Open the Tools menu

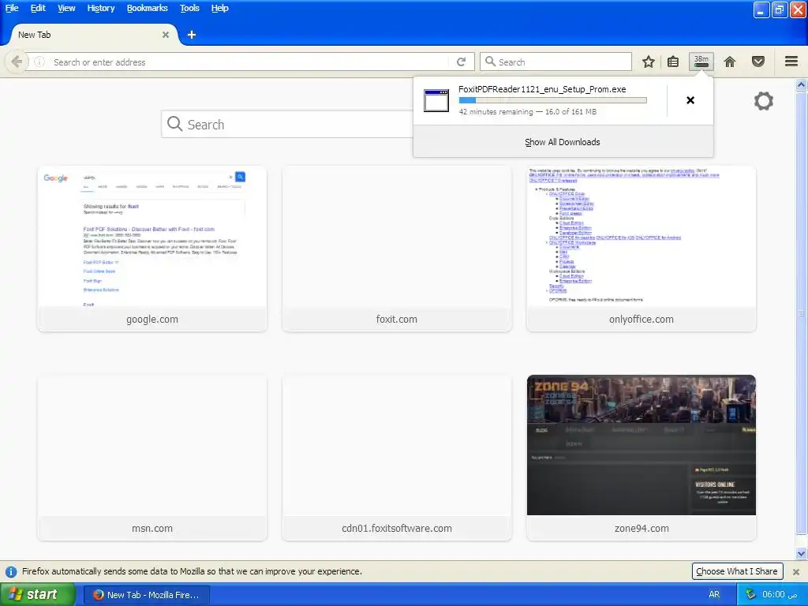point(189,8)
